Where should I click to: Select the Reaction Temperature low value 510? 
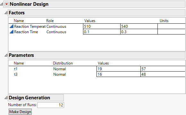(102, 26)
